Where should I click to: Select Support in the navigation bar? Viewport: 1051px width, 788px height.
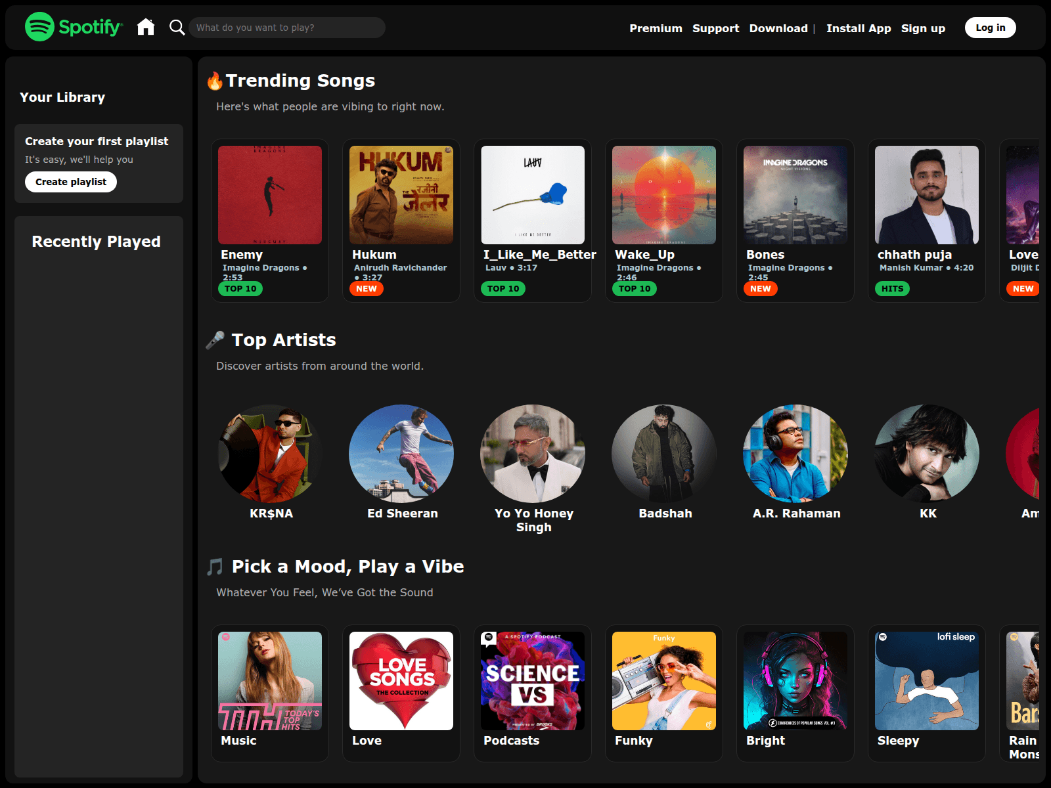pyautogui.click(x=715, y=28)
